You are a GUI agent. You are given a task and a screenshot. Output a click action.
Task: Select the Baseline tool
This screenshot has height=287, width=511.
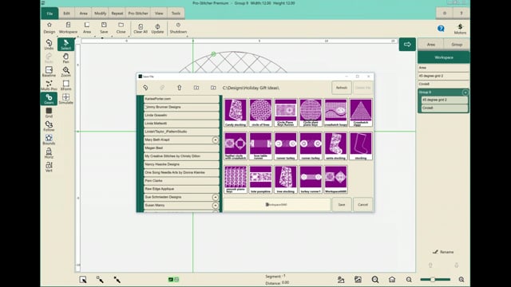tap(49, 72)
